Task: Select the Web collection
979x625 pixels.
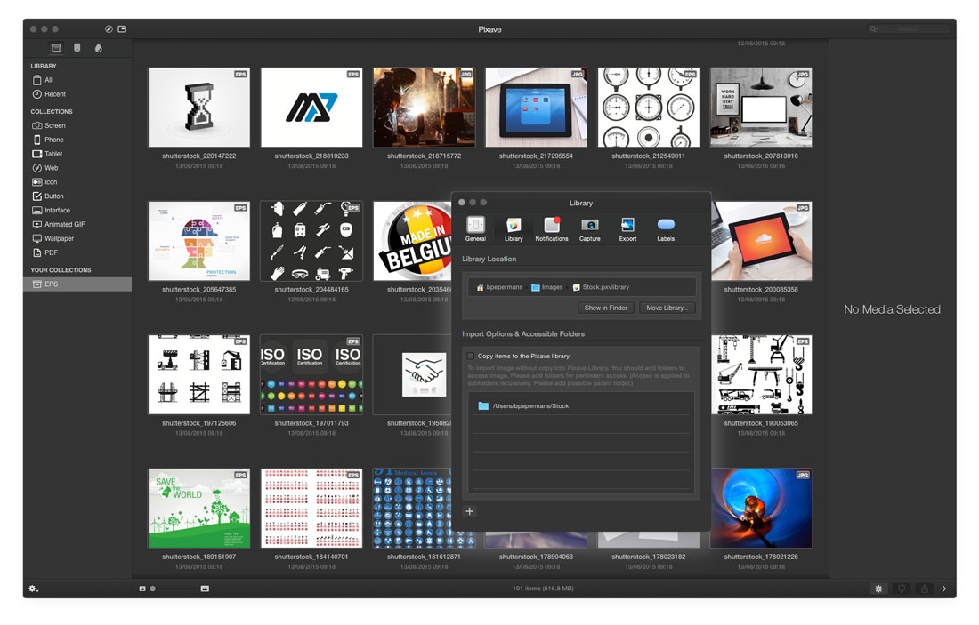Action: click(x=77, y=168)
